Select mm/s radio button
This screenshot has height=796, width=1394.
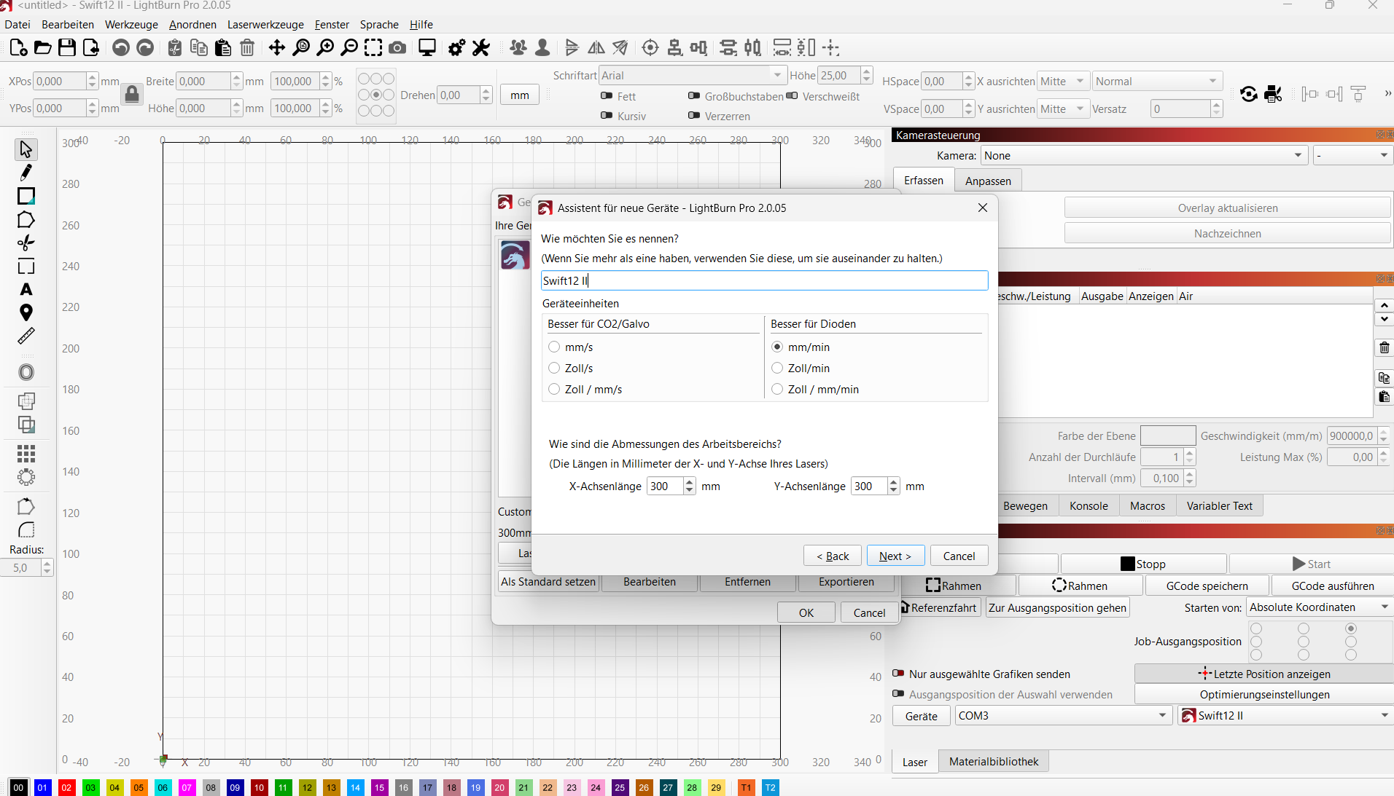tap(555, 347)
